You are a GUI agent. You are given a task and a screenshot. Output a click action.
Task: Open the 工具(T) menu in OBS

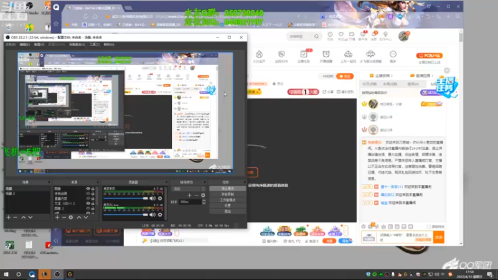[95, 45]
